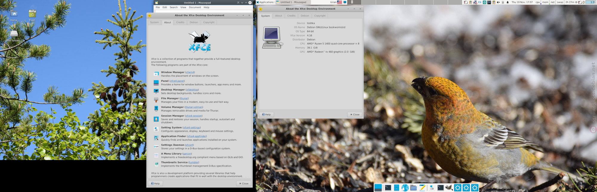Open the thunar link

click(184, 98)
